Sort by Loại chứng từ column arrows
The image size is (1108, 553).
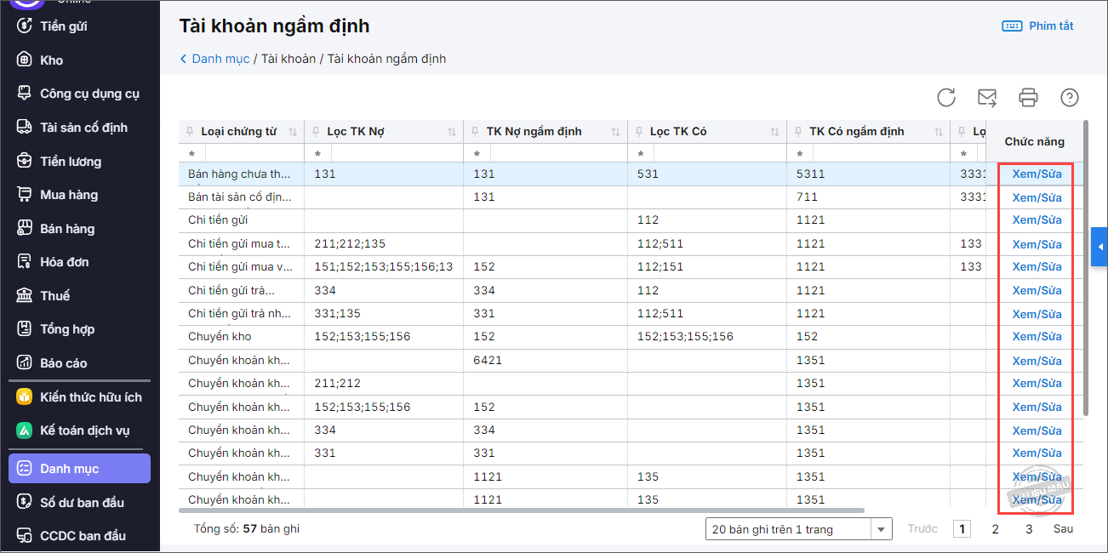click(293, 132)
